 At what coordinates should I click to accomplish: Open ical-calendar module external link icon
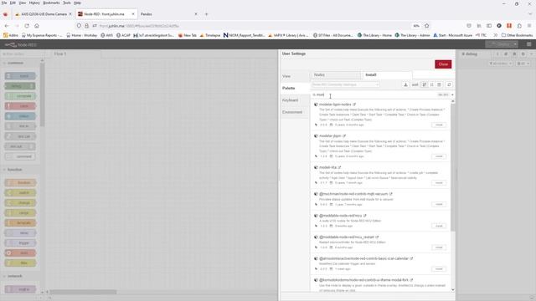pos(411,258)
